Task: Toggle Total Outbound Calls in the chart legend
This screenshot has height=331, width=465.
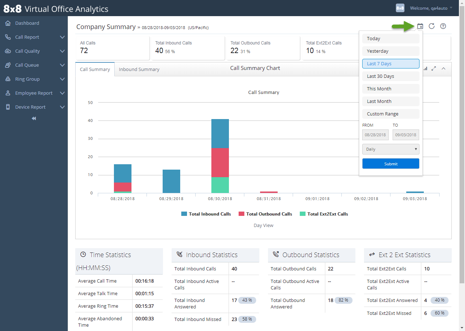Action: (265, 213)
